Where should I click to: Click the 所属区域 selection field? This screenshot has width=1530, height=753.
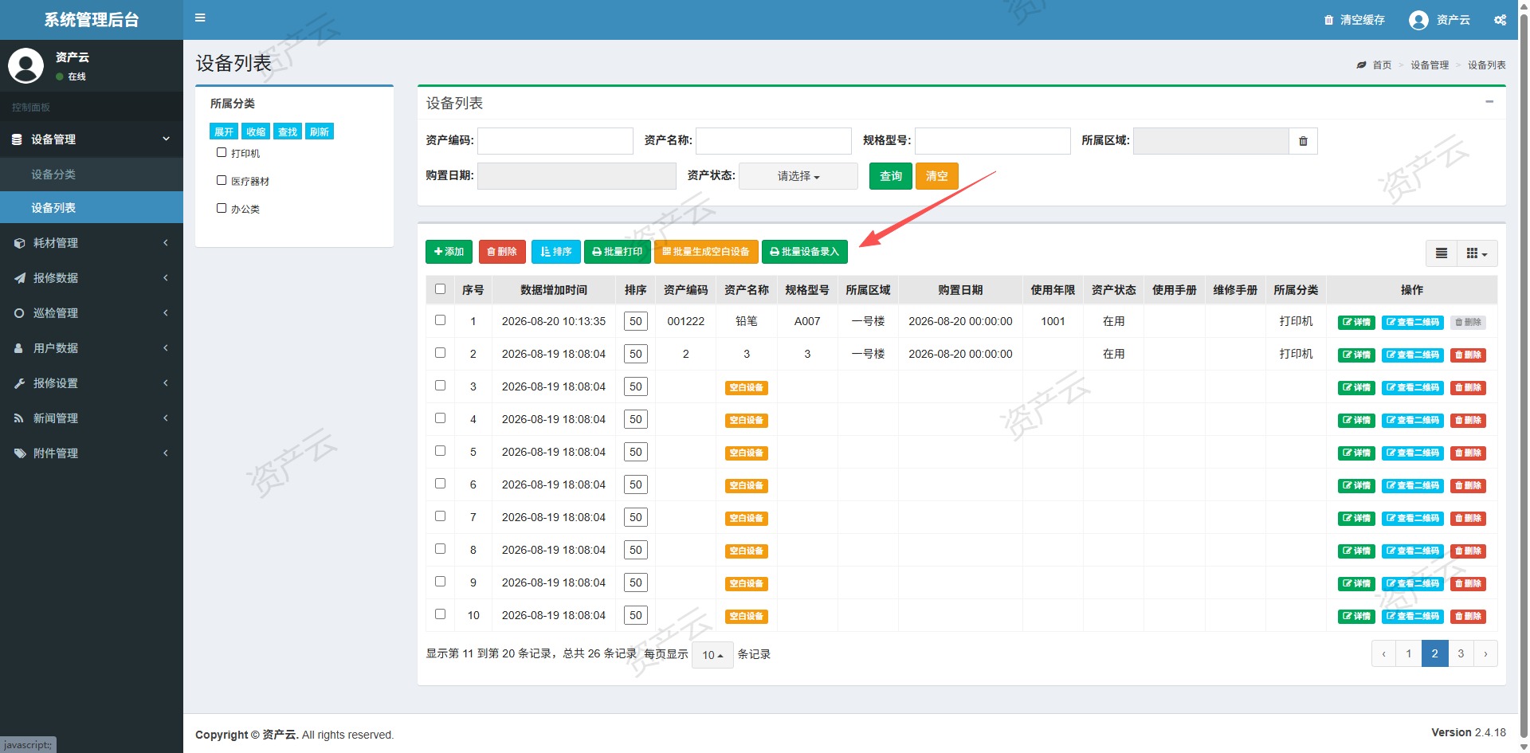[x=1210, y=141]
